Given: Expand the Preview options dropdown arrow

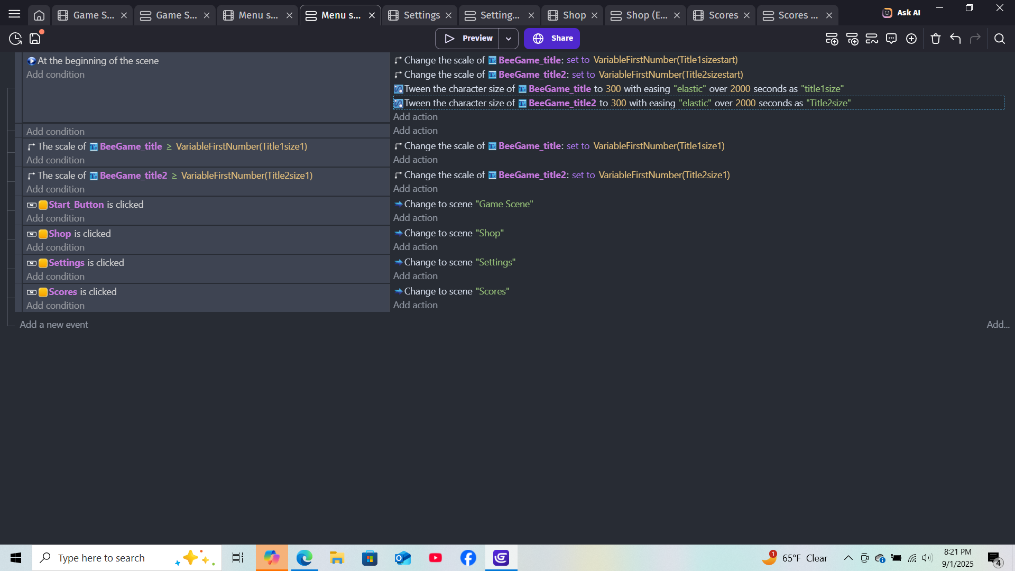Looking at the screenshot, I should [x=508, y=39].
